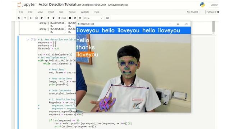Cut selected cells with the scissors icon
230x129 pixels.
pyautogui.click(x=31, y=18)
